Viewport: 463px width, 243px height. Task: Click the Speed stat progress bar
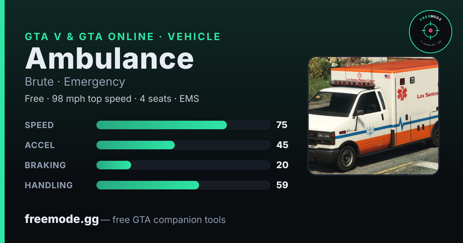pyautogui.click(x=183, y=125)
